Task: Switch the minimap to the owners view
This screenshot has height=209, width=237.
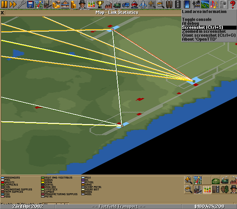Action: 233,190
